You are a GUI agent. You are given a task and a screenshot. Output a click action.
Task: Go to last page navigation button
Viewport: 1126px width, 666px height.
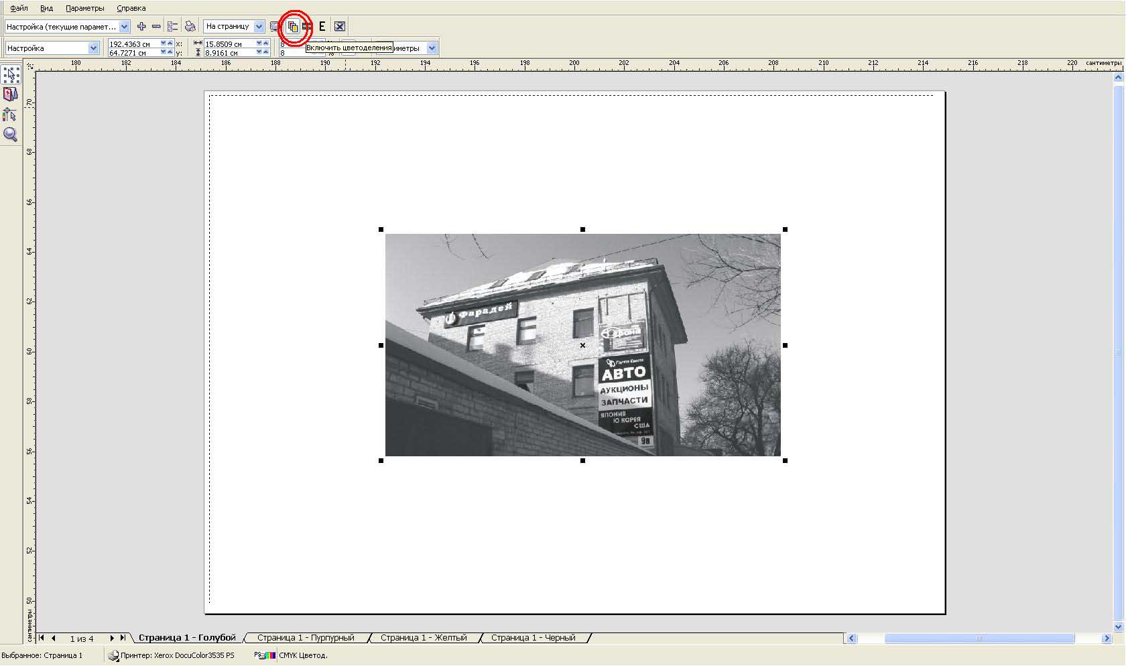tap(123, 638)
